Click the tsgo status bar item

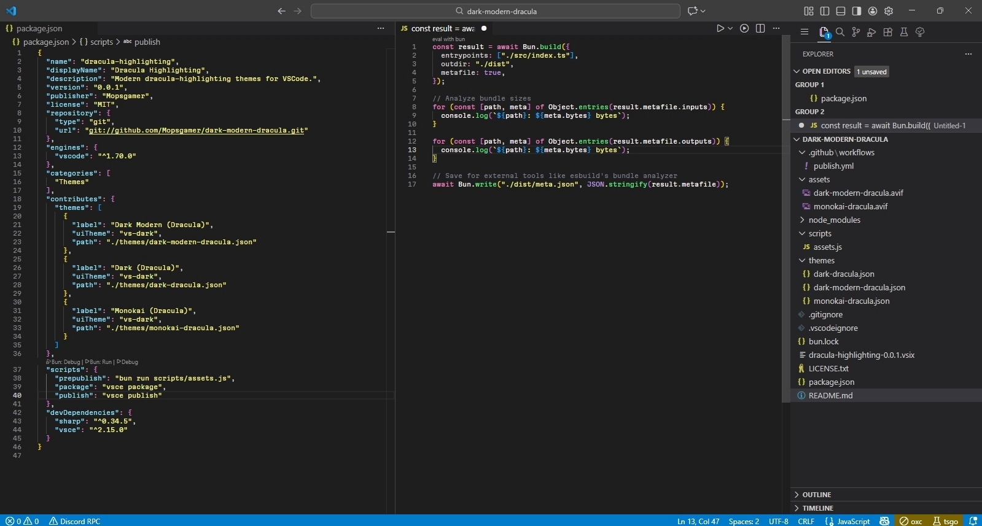[946, 521]
